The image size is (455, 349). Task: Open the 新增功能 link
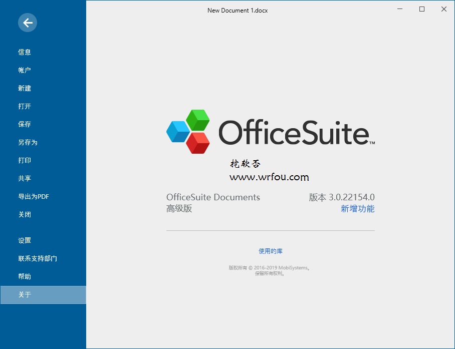357,209
